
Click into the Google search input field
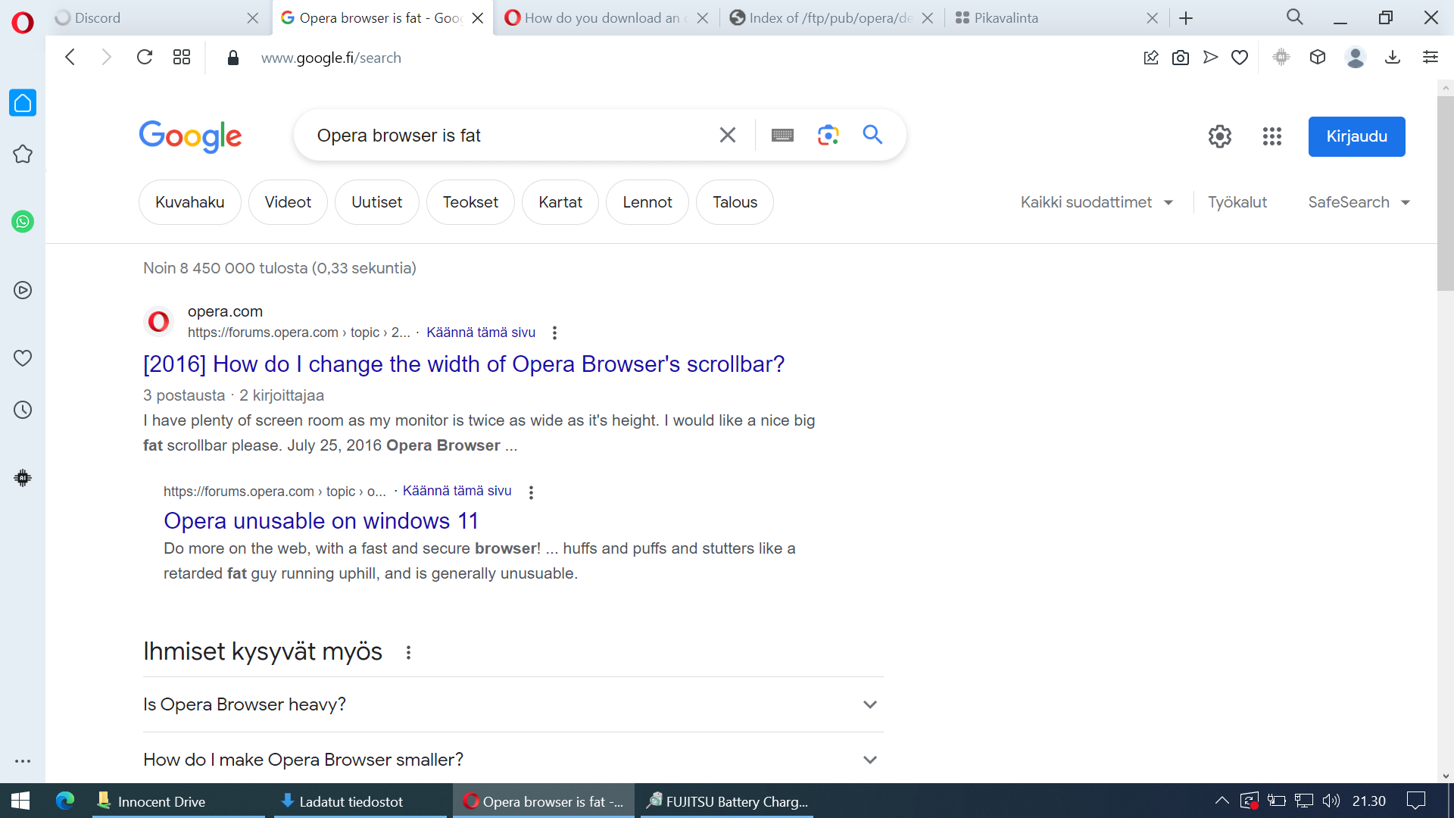click(507, 135)
